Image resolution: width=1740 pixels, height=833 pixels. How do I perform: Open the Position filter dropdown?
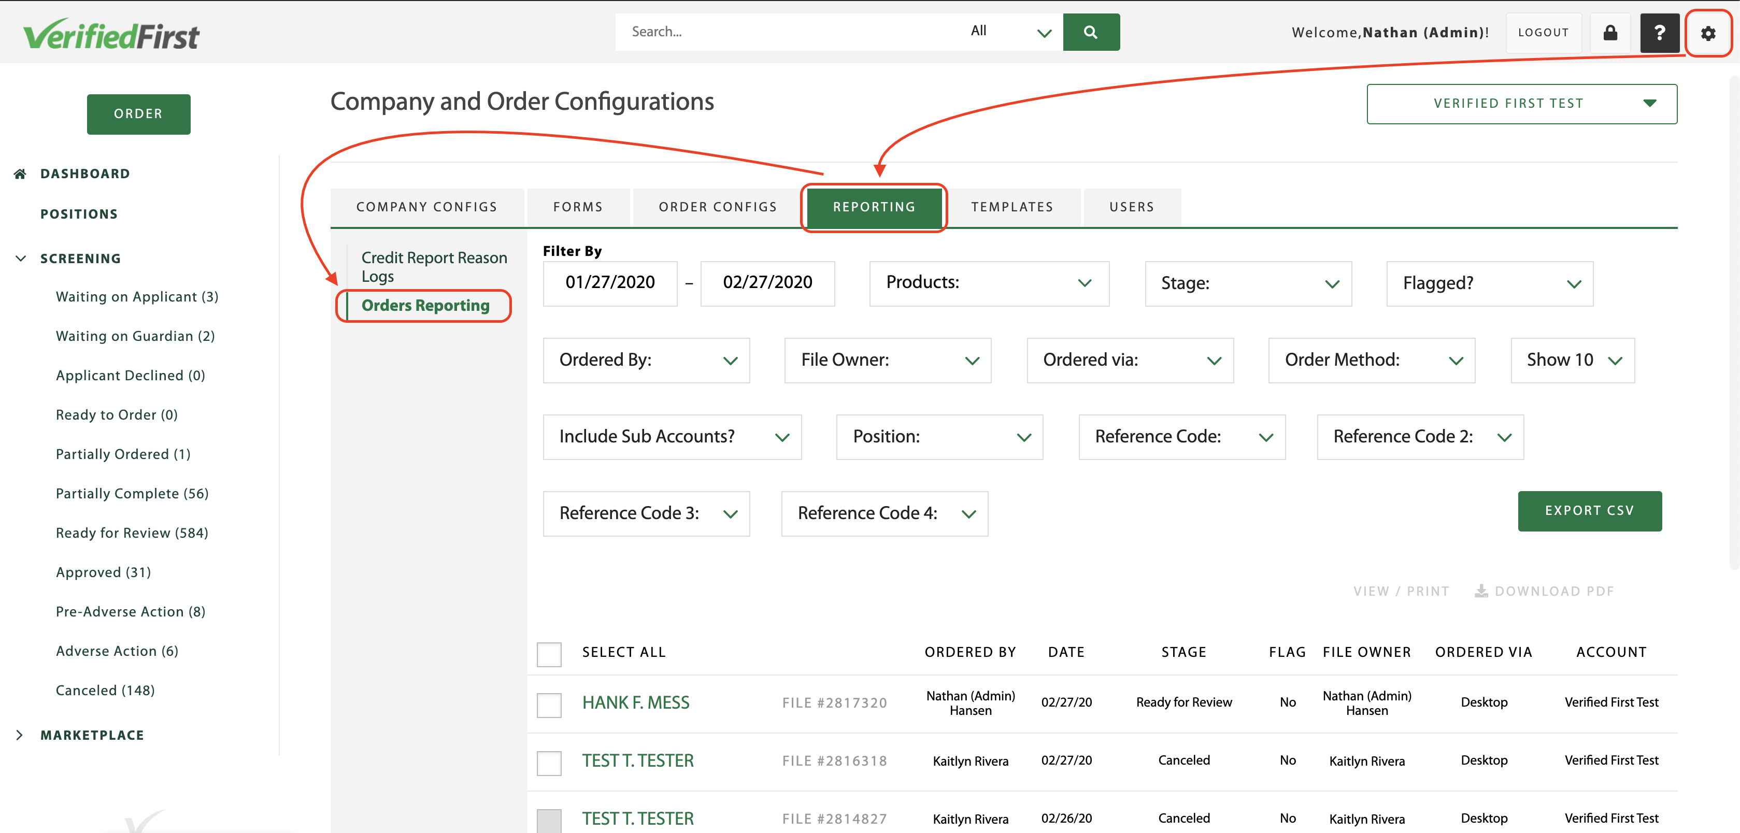tap(939, 437)
